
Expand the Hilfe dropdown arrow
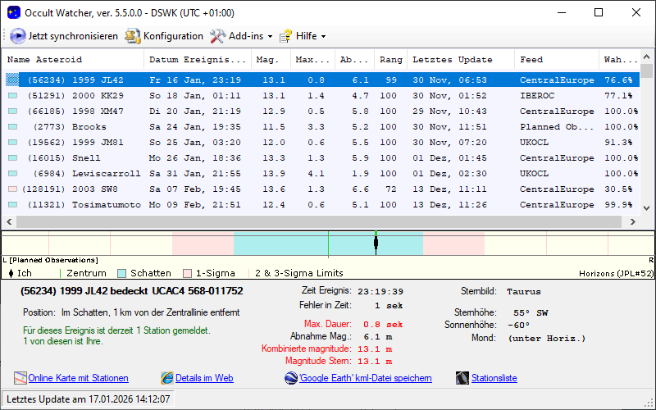[323, 36]
